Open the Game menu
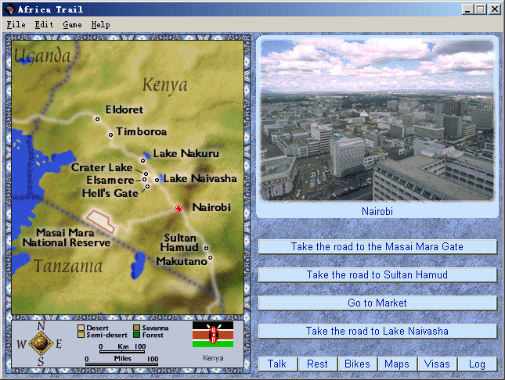This screenshot has width=505, height=380. [x=72, y=24]
